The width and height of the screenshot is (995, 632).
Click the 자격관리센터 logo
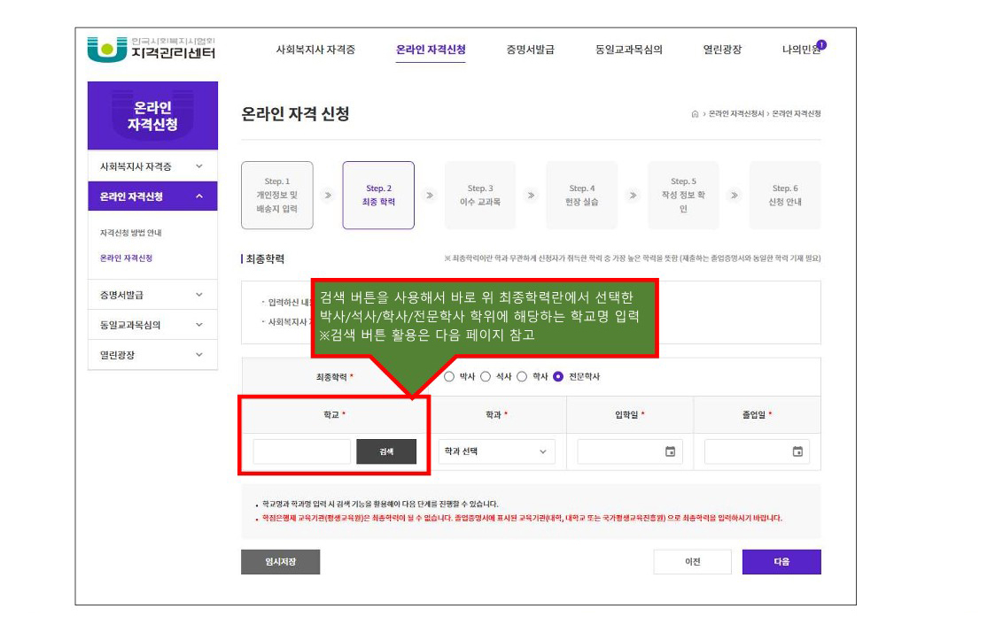[152, 50]
